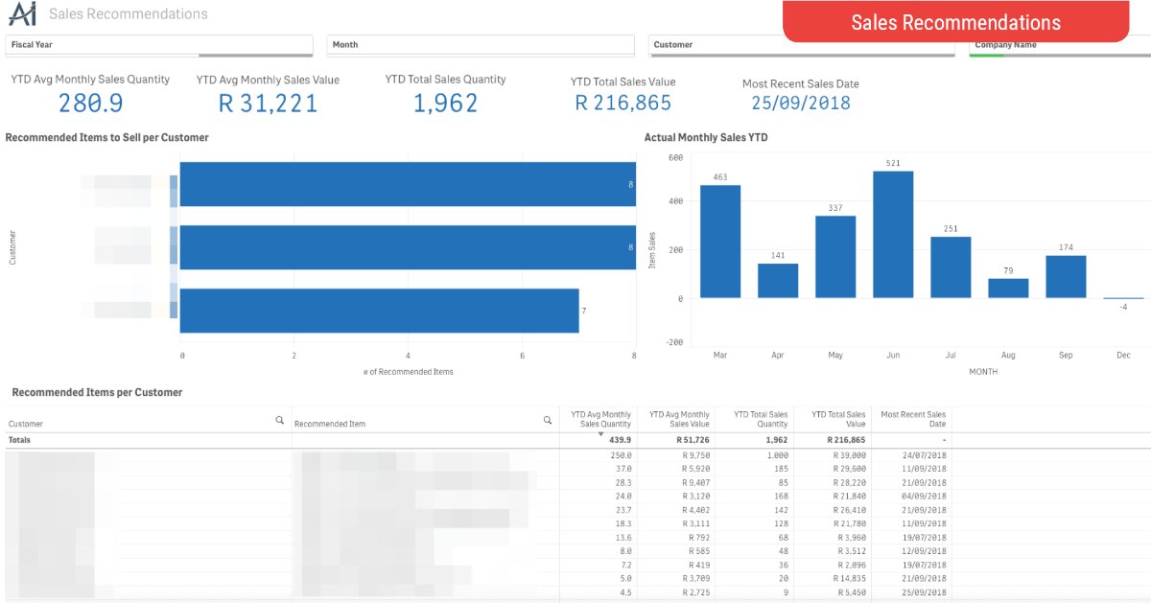This screenshot has height=603, width=1151.
Task: Select the Dec bar showing -4
Action: coord(1123,299)
